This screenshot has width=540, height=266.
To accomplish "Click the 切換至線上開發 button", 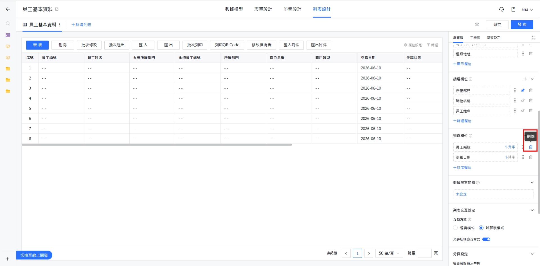I will [x=34, y=255].
